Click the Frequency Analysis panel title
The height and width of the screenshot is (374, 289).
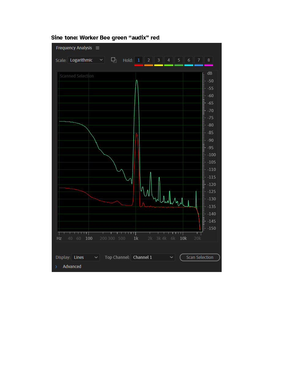coord(74,48)
